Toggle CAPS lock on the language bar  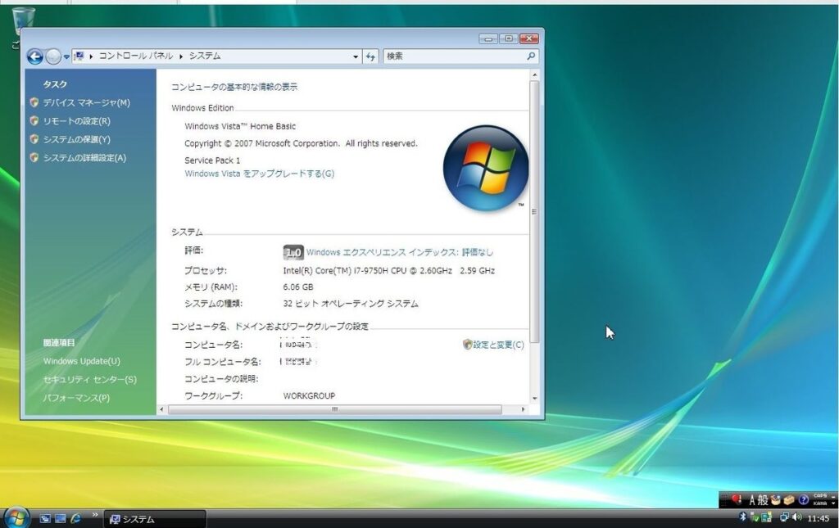[819, 496]
